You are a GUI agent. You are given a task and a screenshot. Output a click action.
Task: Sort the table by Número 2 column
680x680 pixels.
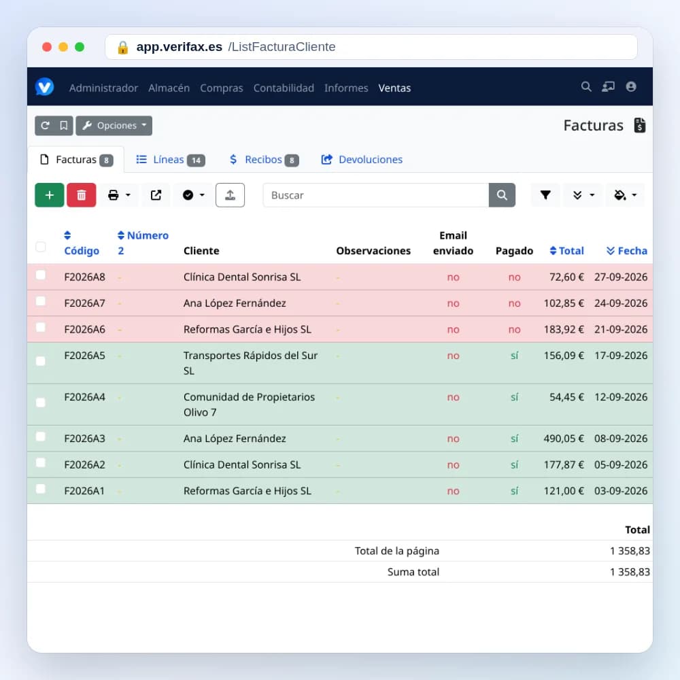pos(143,243)
